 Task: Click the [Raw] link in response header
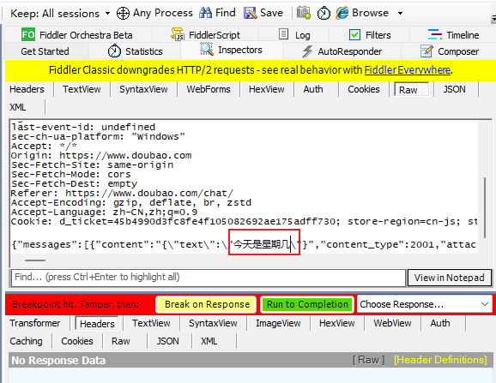coord(368,360)
